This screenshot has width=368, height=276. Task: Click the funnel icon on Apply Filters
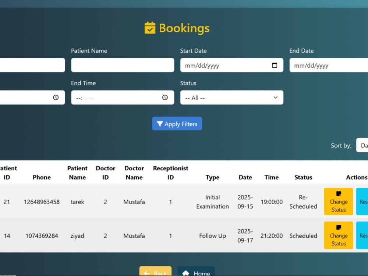[x=160, y=124]
